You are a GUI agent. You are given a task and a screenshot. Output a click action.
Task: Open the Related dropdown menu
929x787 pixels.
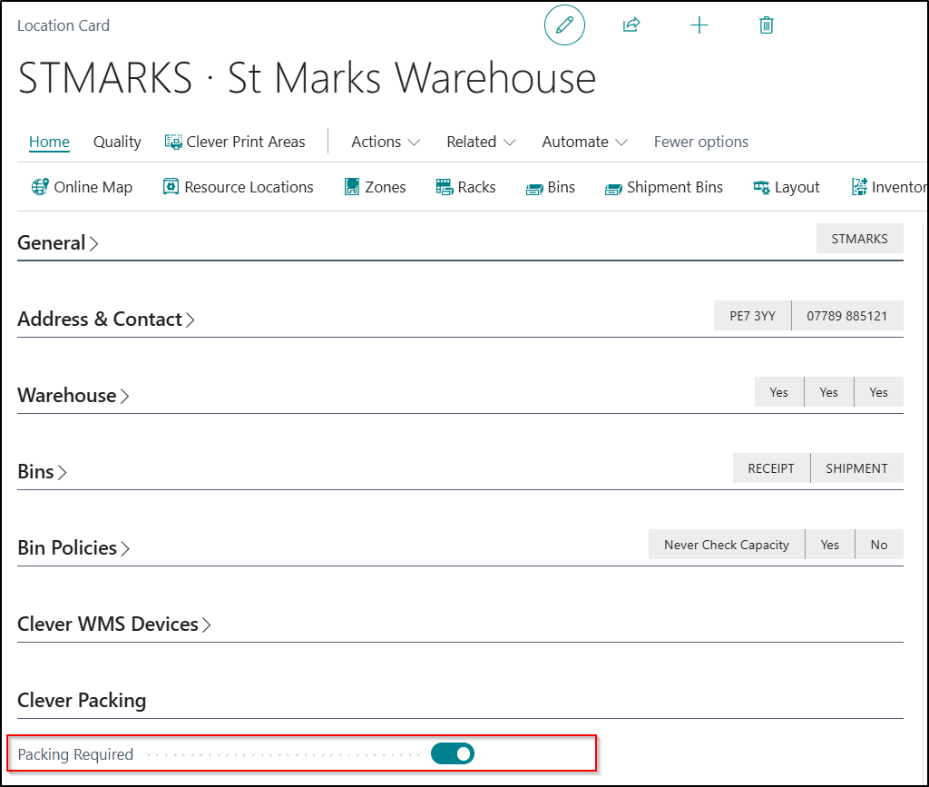[x=481, y=142]
